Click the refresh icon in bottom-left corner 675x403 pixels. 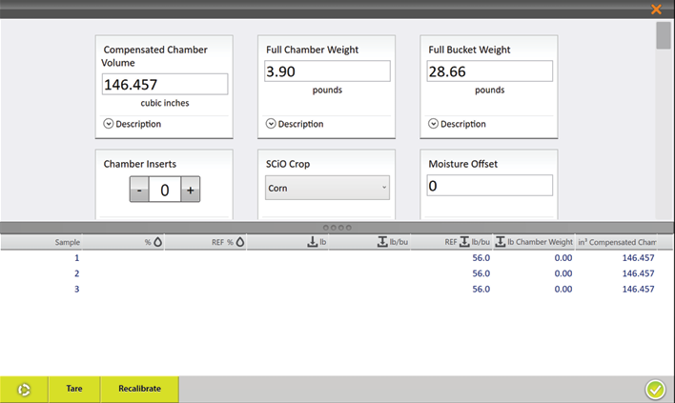click(24, 389)
